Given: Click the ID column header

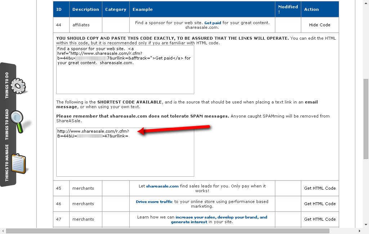Looking at the screenshot, I should [x=59, y=9].
